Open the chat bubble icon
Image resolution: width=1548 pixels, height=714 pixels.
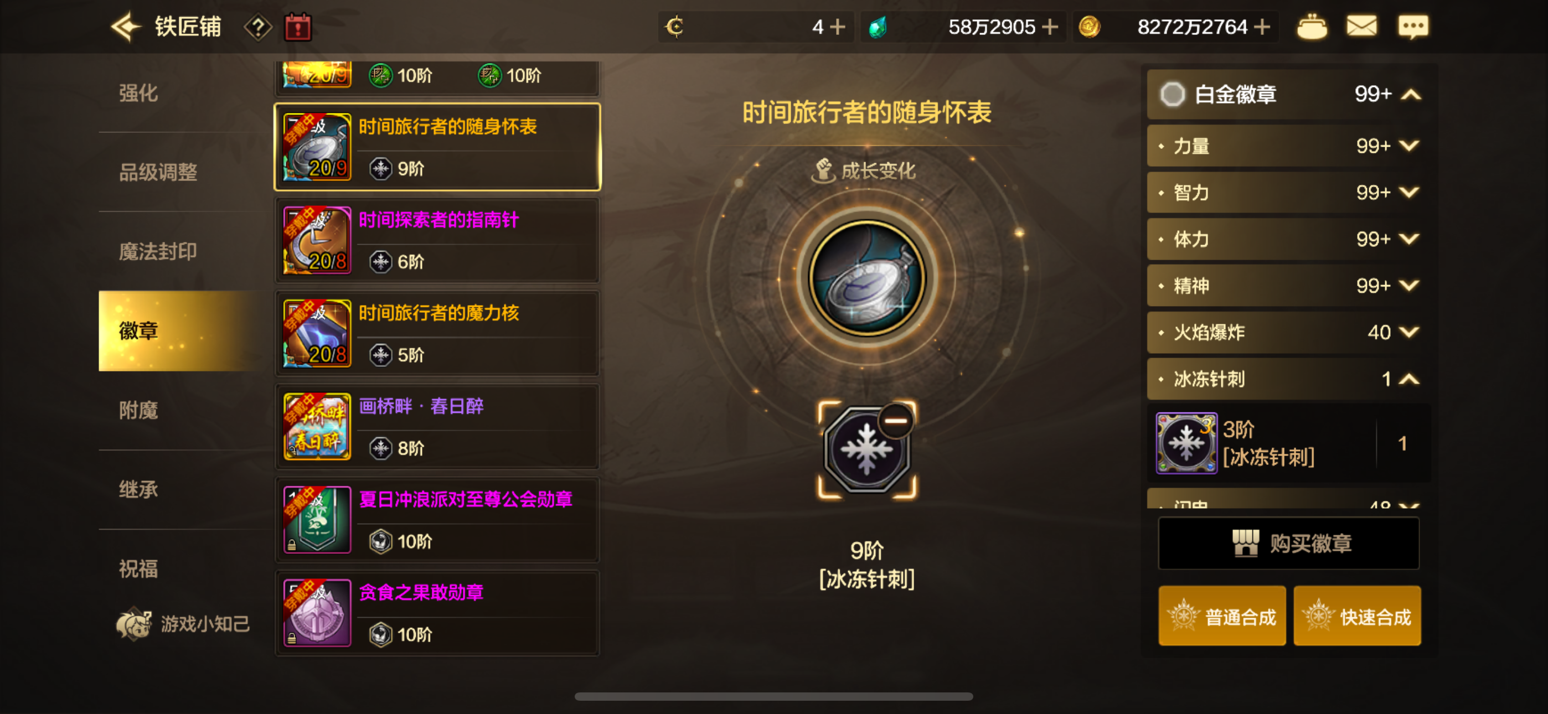click(x=1413, y=27)
